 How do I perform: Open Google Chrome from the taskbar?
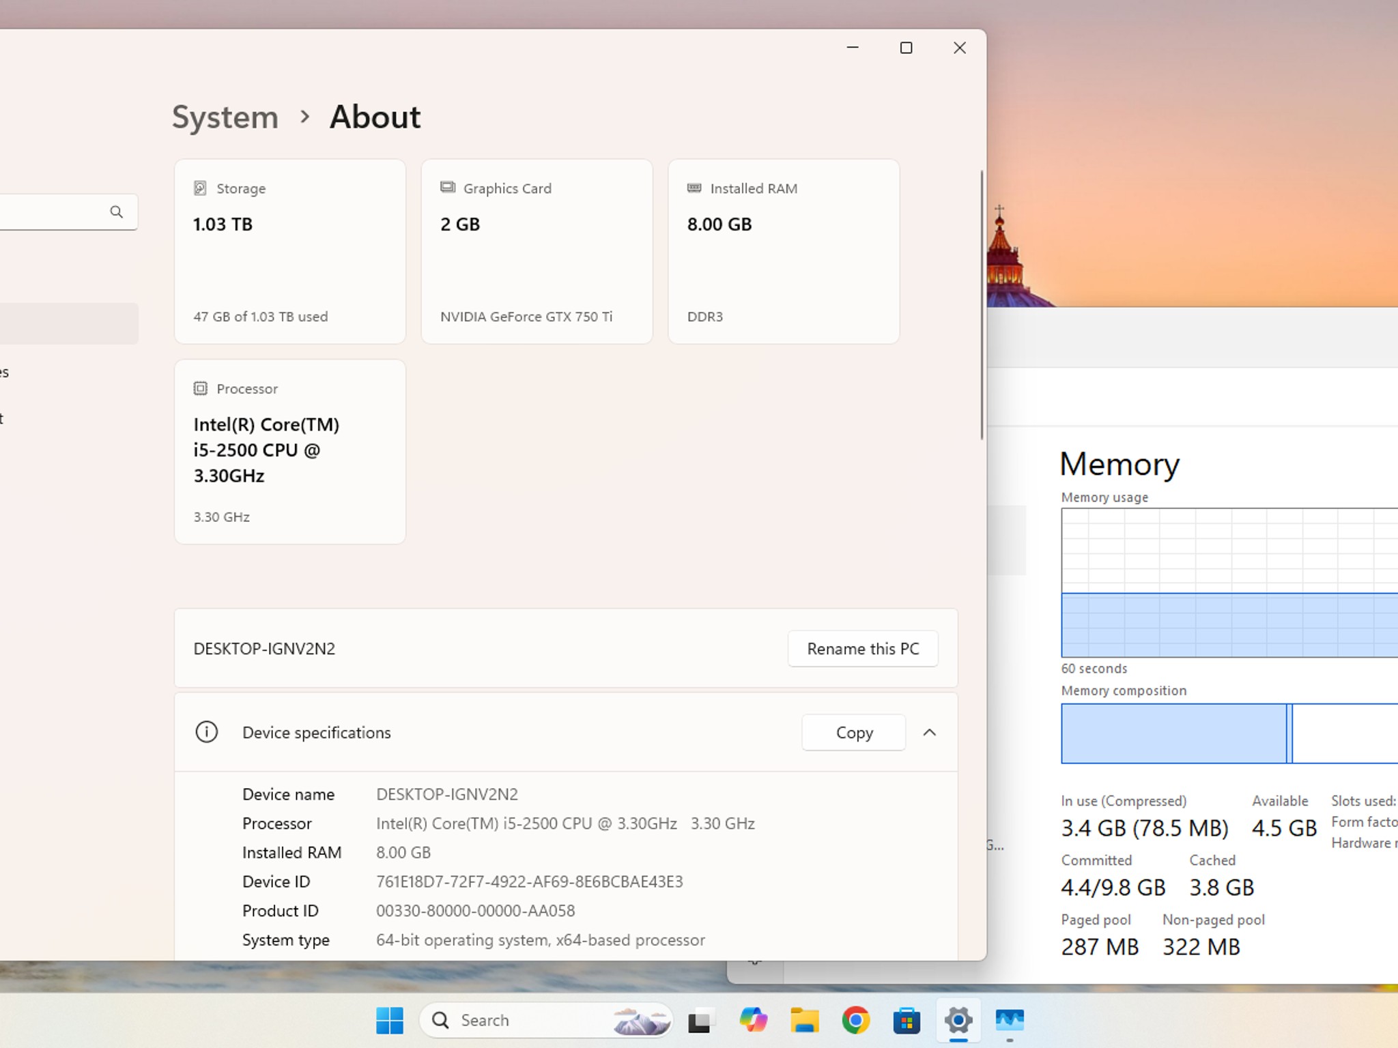tap(855, 1021)
